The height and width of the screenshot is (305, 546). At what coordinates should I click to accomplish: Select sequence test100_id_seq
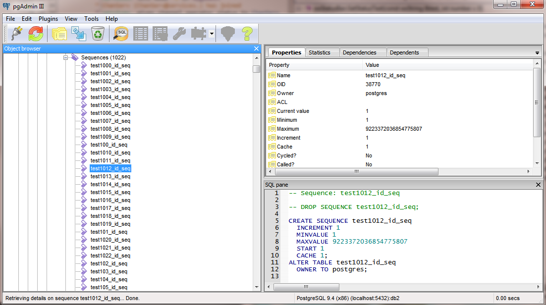pos(109,145)
